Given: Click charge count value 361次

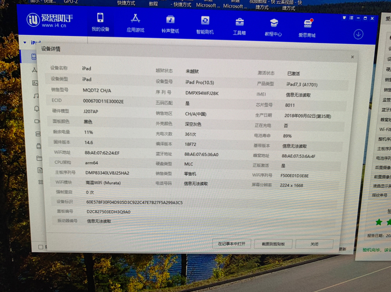Looking at the screenshot, I should pyautogui.click(x=190, y=134).
